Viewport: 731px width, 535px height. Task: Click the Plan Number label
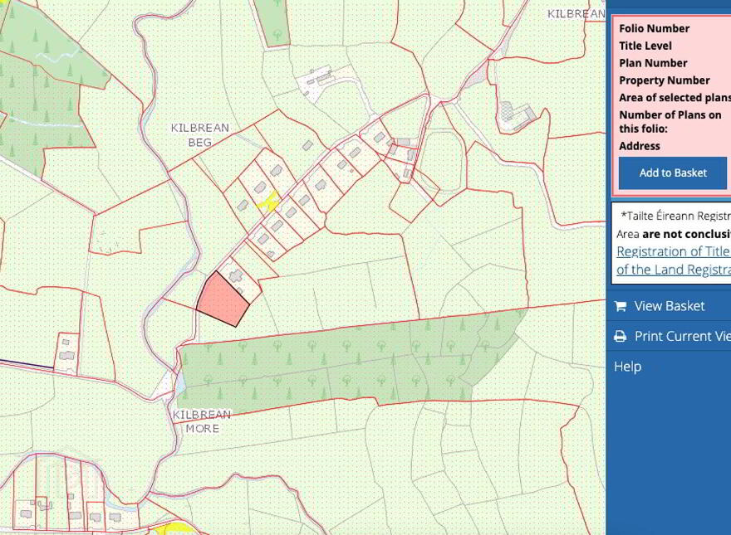pos(653,63)
